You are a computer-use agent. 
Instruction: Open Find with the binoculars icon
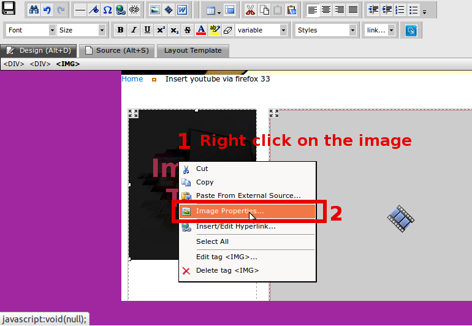pyautogui.click(x=34, y=10)
